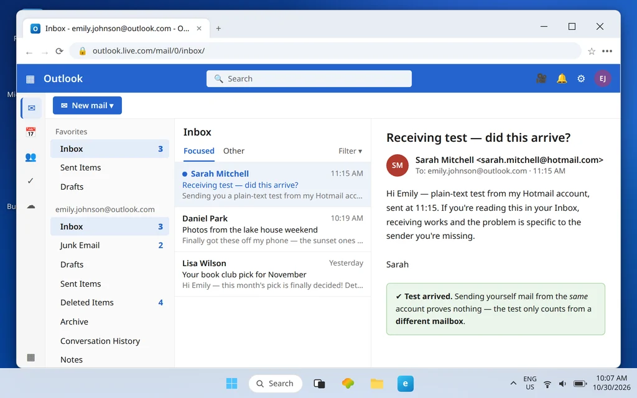Viewport: 637px width, 398px height.
Task: Switch to the Mail module icon
Action: 31,108
